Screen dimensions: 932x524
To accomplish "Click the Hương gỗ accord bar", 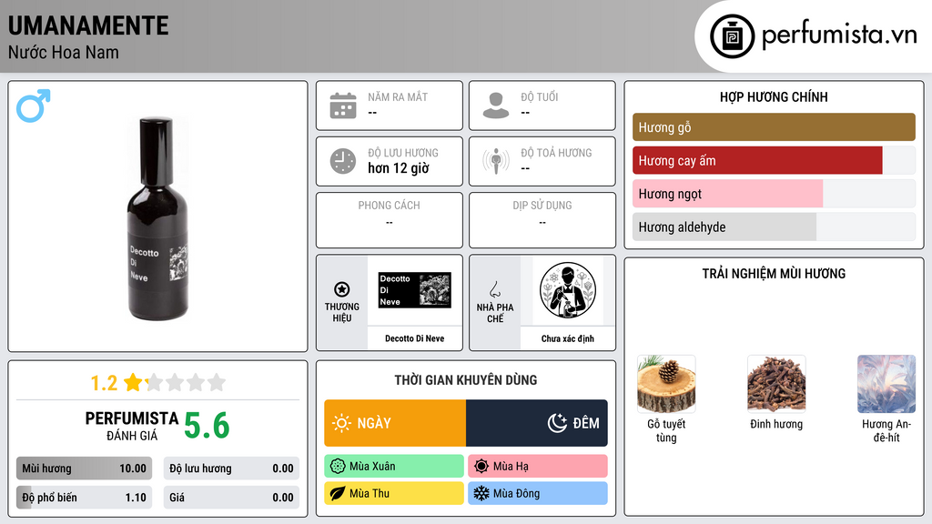I will pyautogui.click(x=774, y=127).
